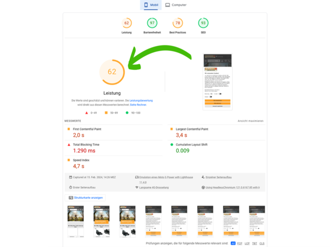Click the red triangle 0–49 legend marker
The width and height of the screenshot is (330, 247).
[x=86, y=113]
